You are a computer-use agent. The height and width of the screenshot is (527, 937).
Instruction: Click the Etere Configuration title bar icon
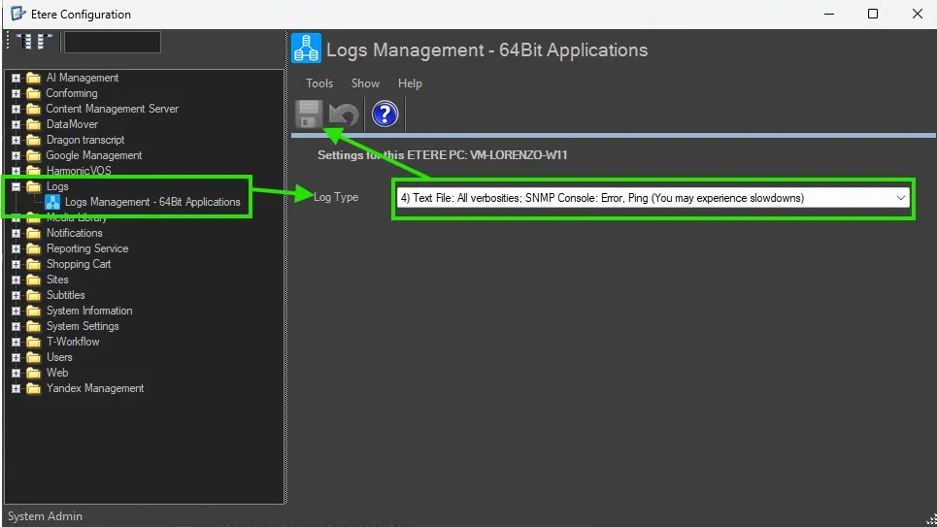pos(17,15)
